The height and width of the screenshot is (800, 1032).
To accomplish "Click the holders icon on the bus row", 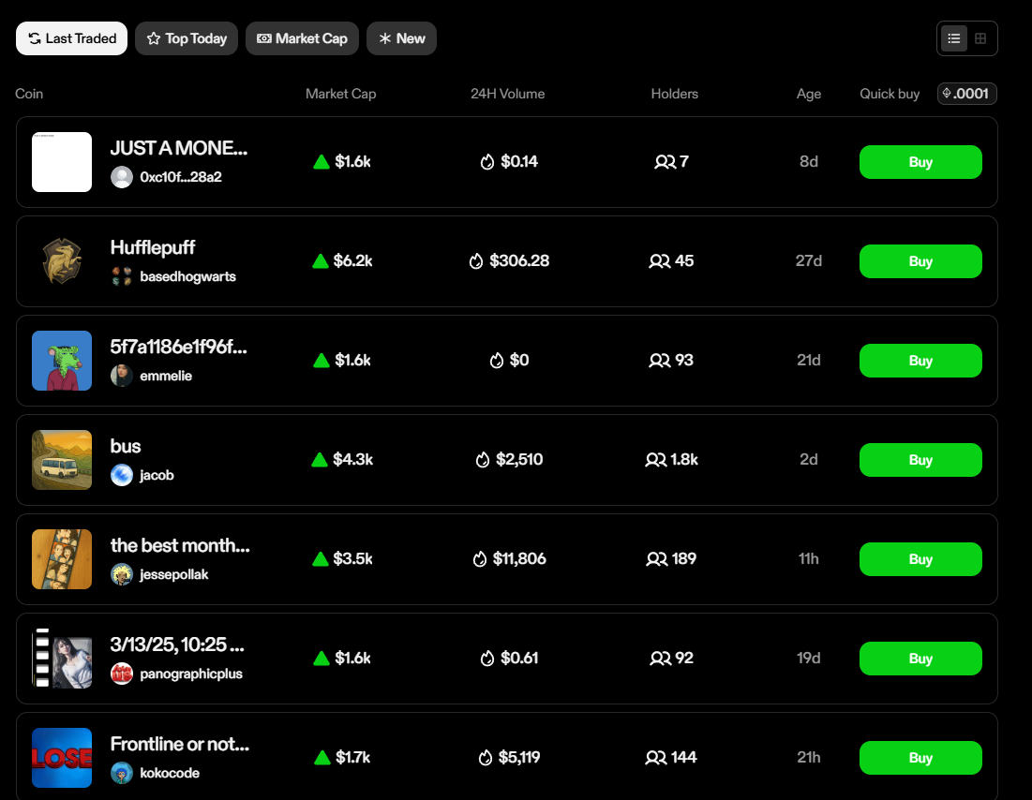I will [x=654, y=460].
